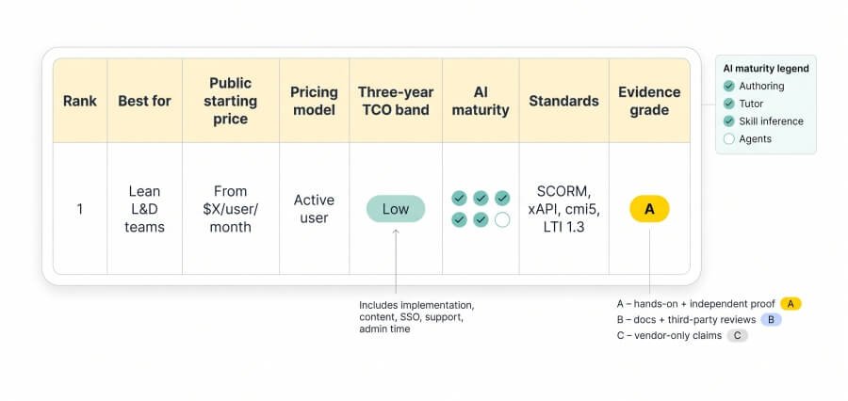Click the large yellow A grade badge
The width and height of the screenshot is (848, 401).
tap(649, 209)
